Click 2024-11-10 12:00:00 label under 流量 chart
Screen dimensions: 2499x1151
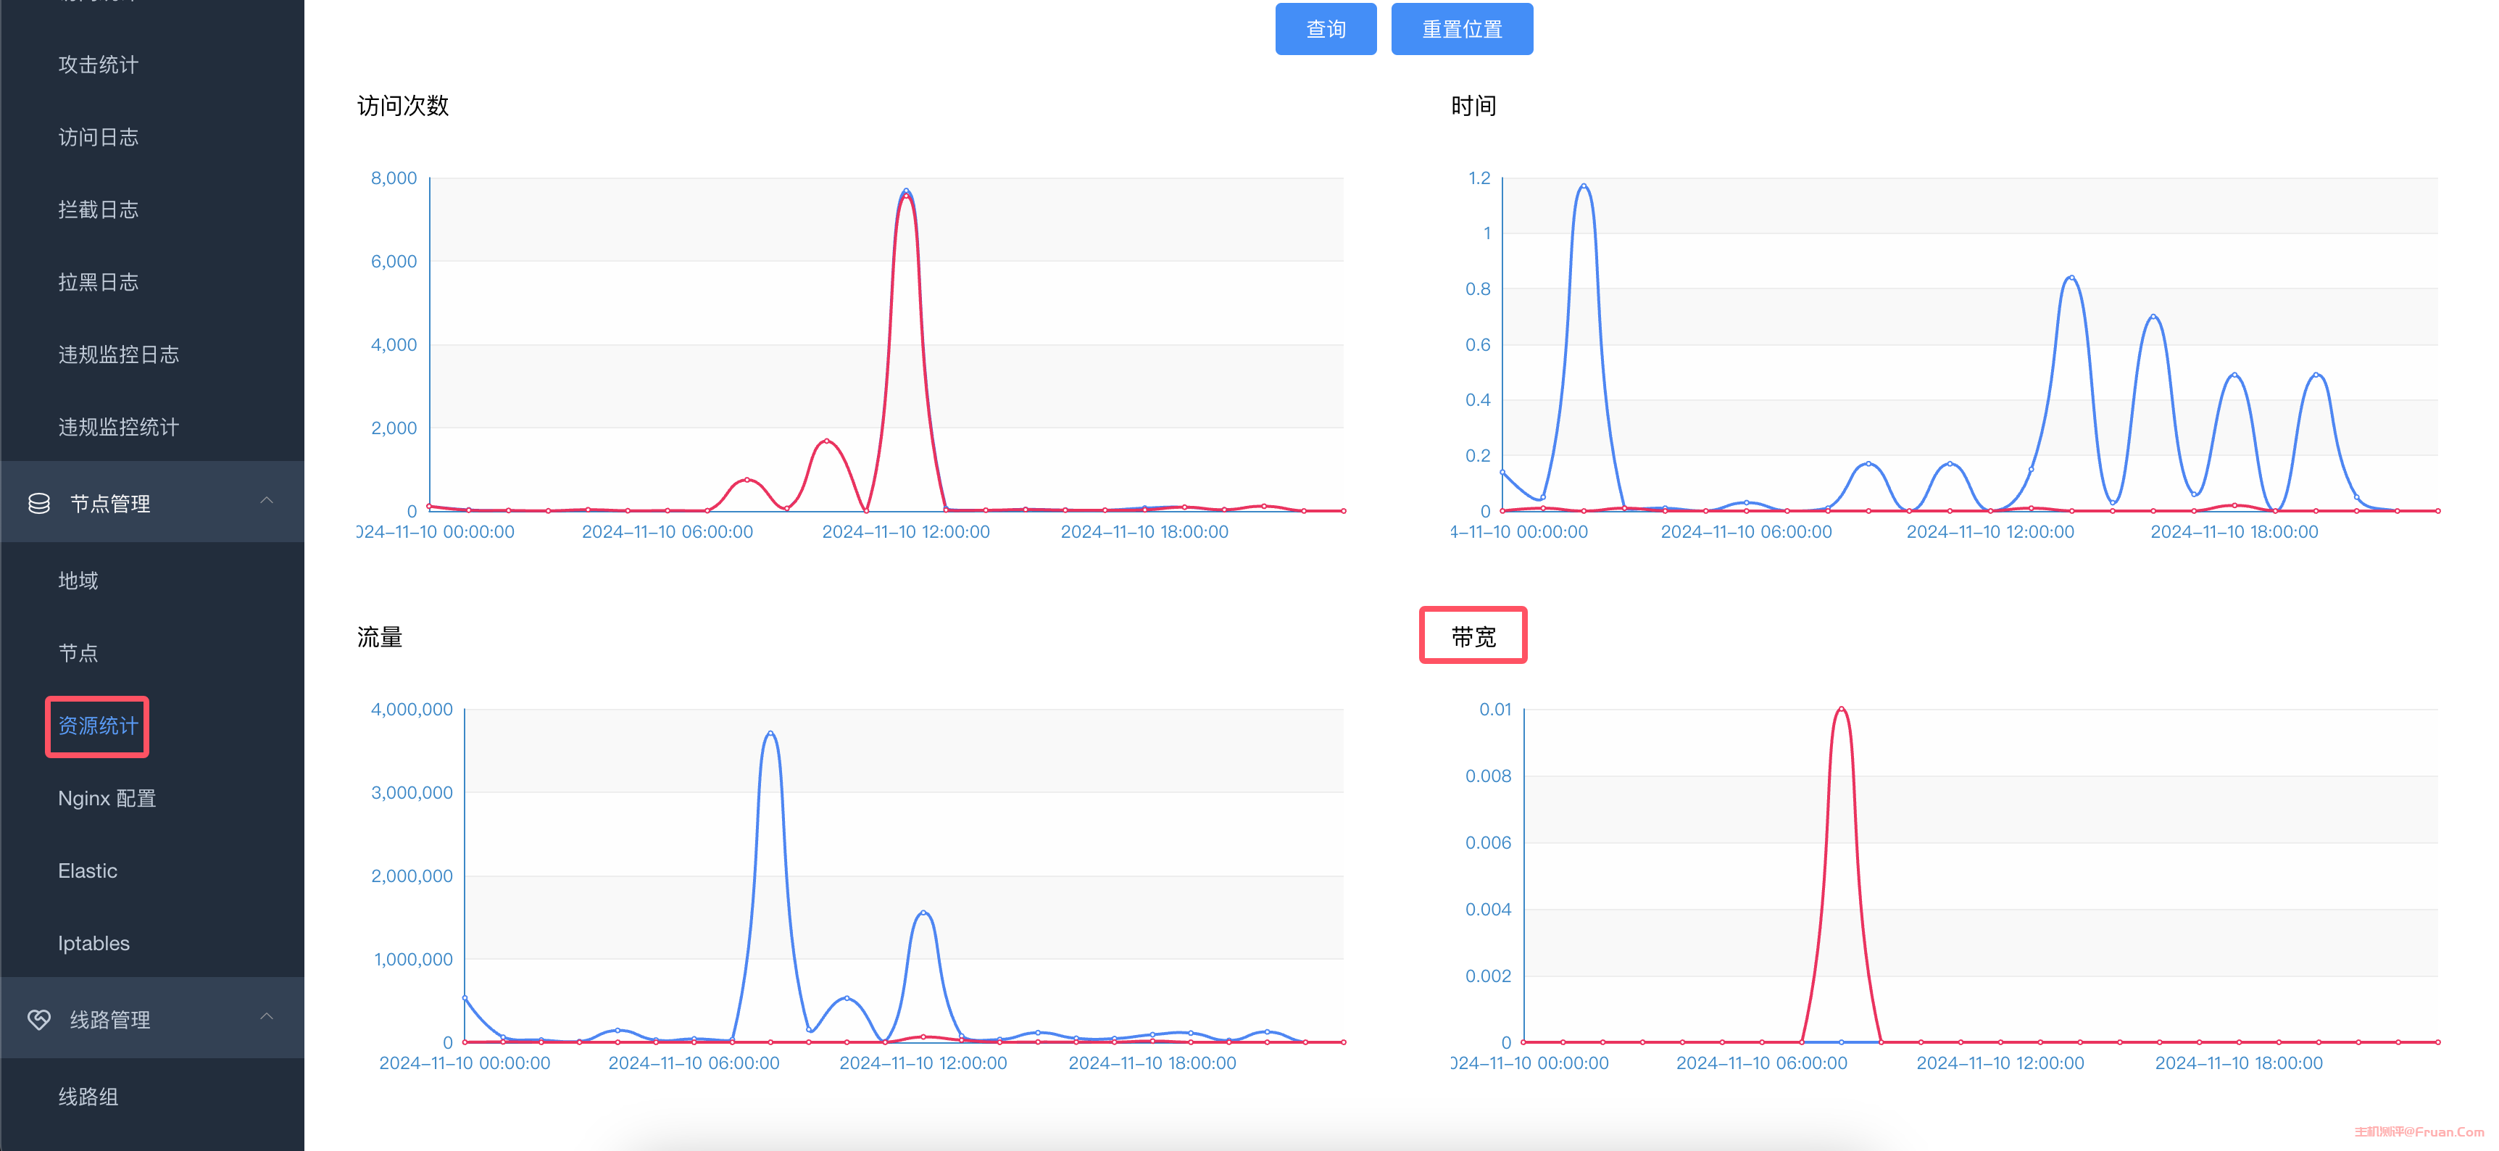923,1063
